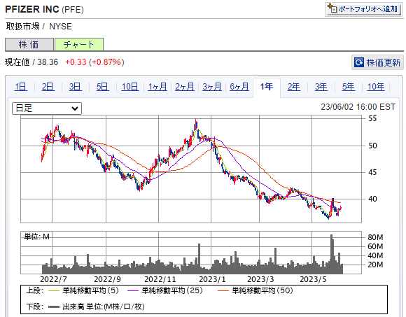Click the price change +0.33 (+0.87%)
Image resolution: width=406 pixels, height=317 pixels.
click(x=94, y=62)
